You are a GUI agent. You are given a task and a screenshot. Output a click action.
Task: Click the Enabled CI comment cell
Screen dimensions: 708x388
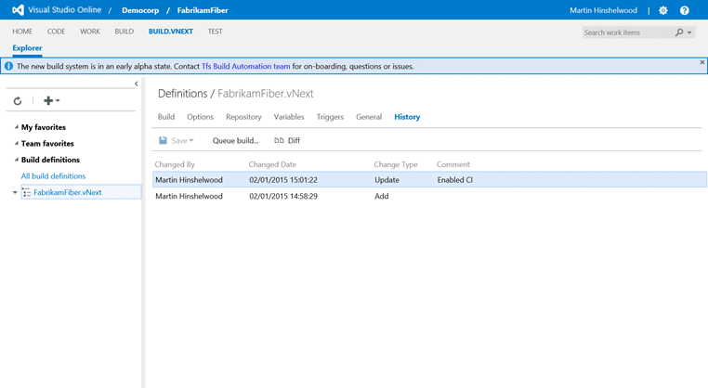454,179
